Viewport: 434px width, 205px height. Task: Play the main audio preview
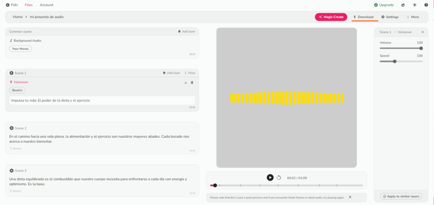tap(270, 178)
